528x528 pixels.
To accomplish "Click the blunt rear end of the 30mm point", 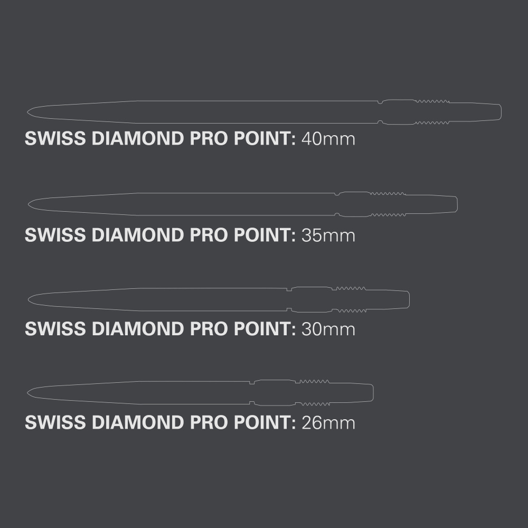I will 407,299.
